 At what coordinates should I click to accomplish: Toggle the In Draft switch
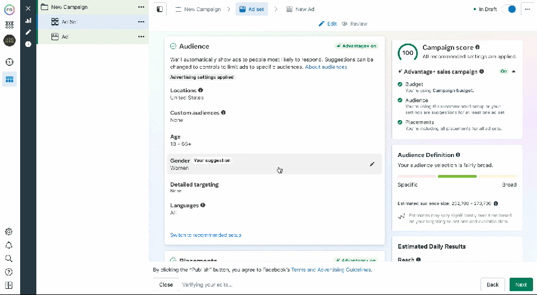(509, 9)
